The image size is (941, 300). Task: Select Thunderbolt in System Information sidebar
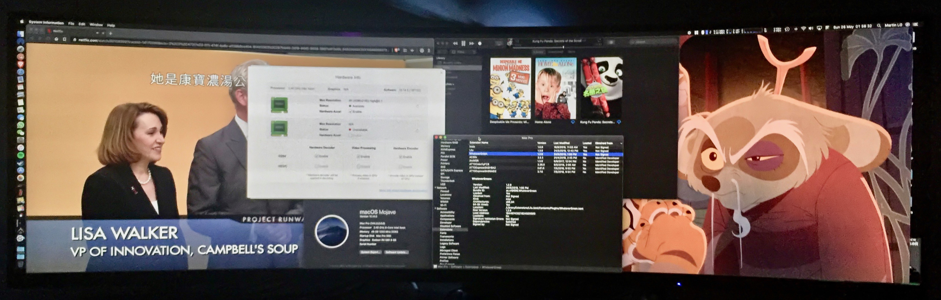447,181
